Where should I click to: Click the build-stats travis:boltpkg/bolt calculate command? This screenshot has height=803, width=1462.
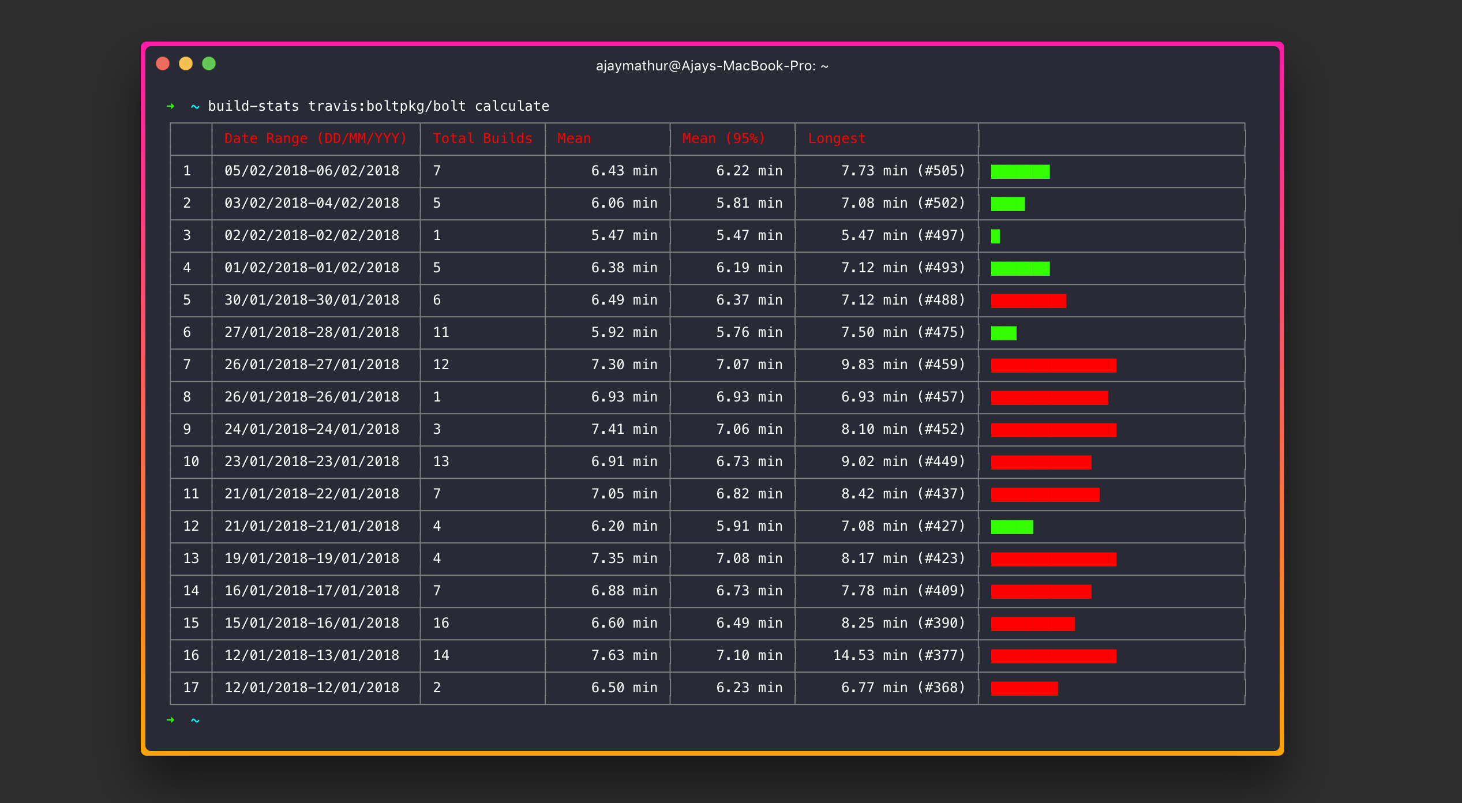click(x=378, y=106)
